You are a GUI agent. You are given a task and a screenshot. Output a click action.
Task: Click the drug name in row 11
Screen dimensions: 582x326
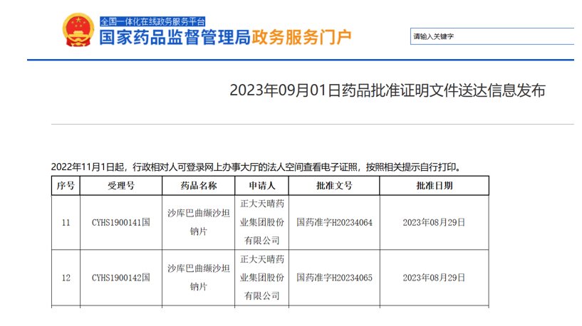[199, 222]
